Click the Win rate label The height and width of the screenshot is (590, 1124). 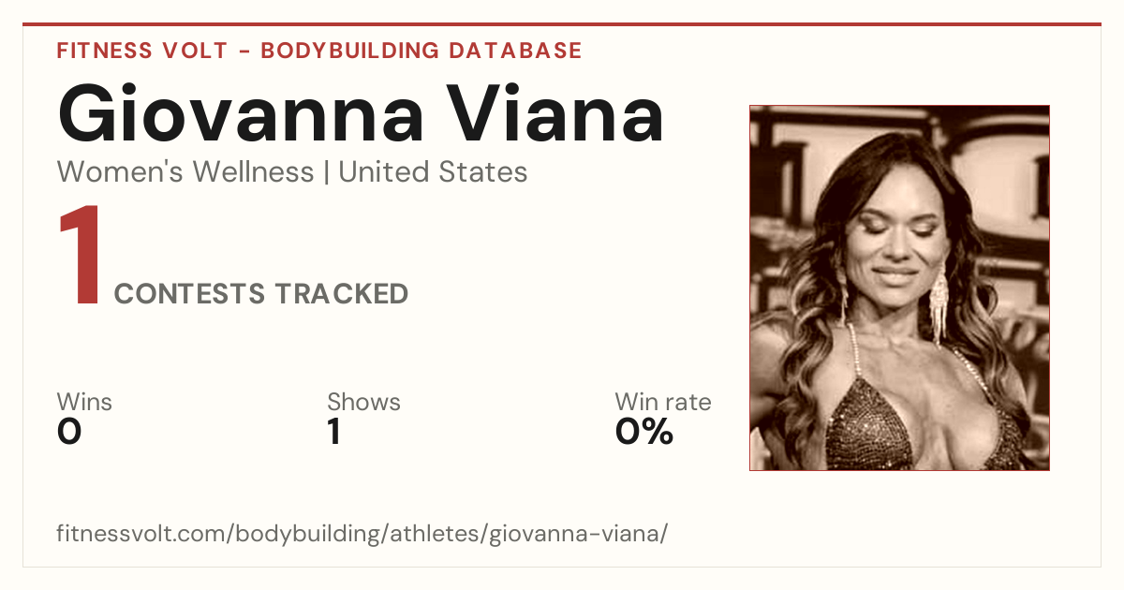pyautogui.click(x=662, y=403)
